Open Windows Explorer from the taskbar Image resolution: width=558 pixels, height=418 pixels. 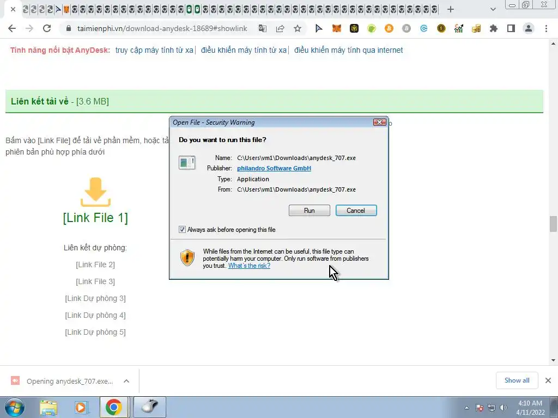pyautogui.click(x=48, y=407)
